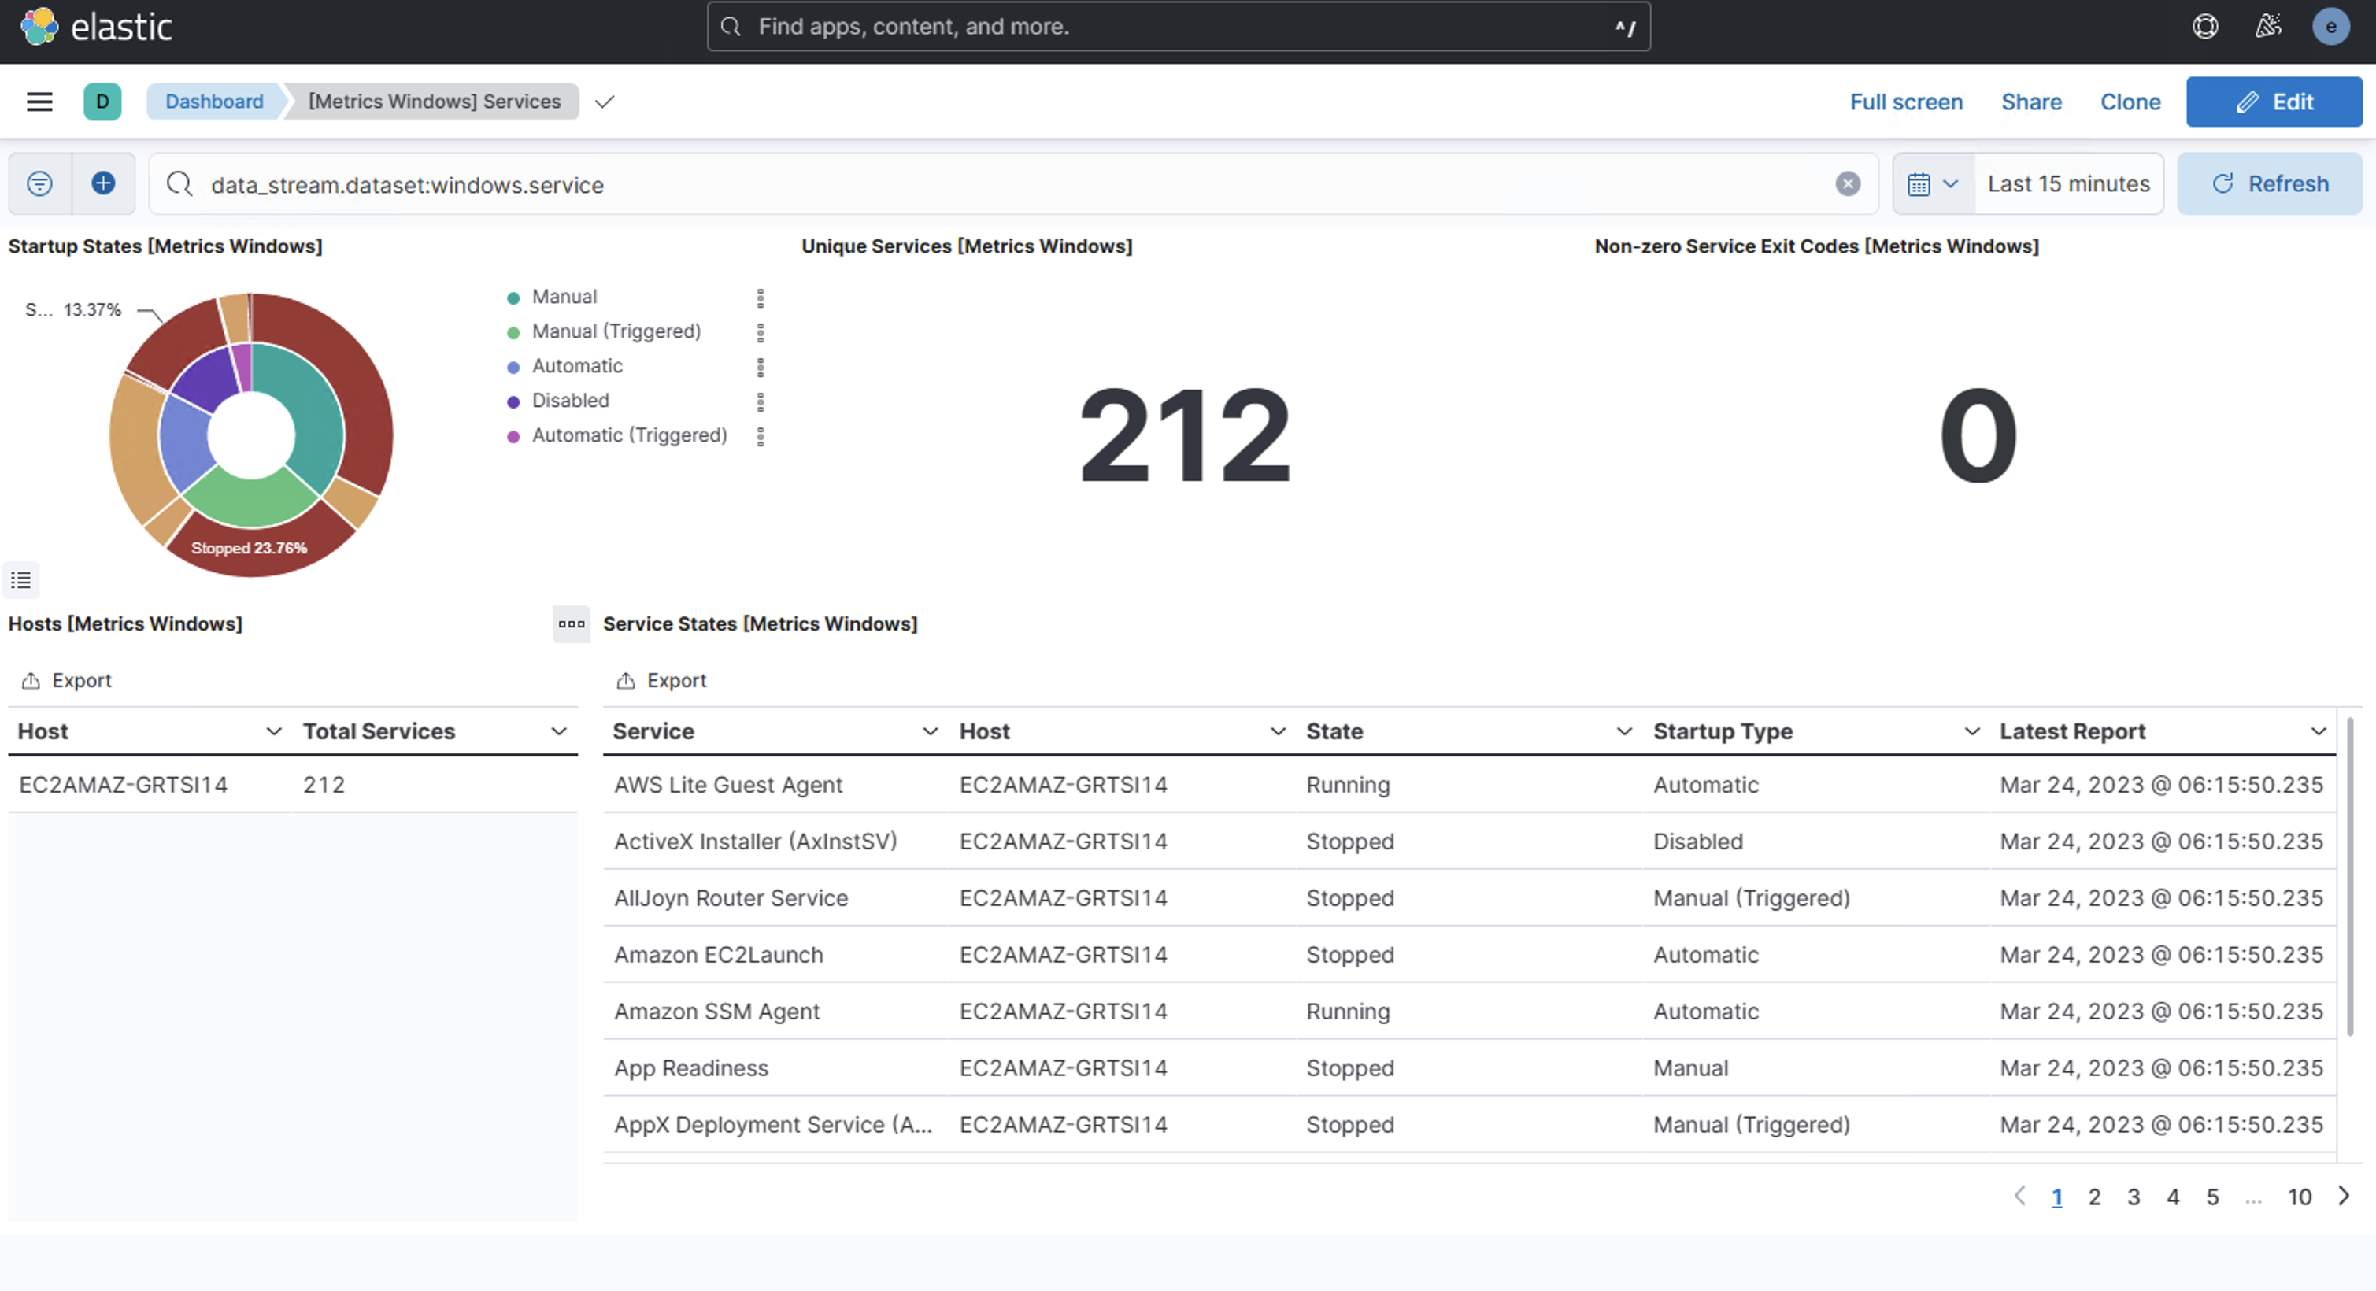This screenshot has width=2376, height=1291.
Task: Click the global search input field
Action: tap(1178, 27)
